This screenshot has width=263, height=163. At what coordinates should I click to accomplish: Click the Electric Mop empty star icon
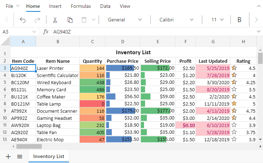pyautogui.click(x=234, y=139)
